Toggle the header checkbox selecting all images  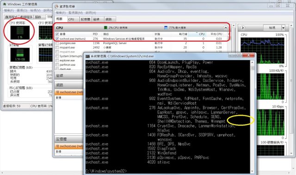[57, 34]
